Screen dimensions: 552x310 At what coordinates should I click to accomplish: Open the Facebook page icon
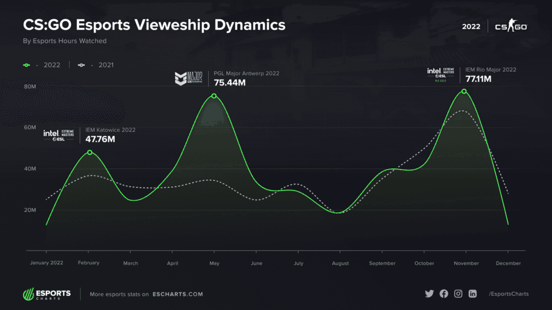[444, 294]
